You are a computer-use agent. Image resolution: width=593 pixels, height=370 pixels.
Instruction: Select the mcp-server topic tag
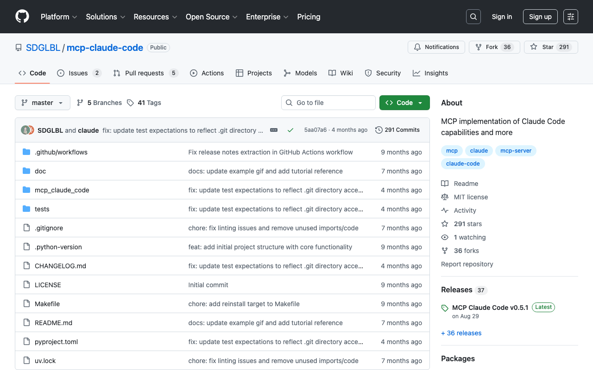(x=516, y=151)
